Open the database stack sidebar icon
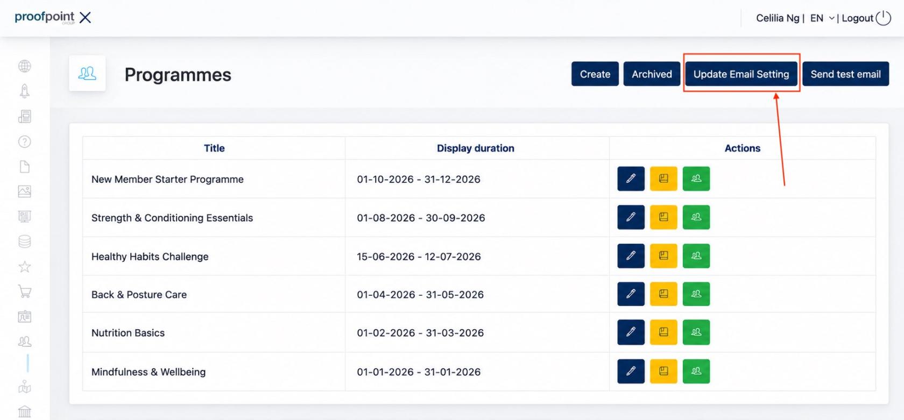The height and width of the screenshot is (420, 904). (x=24, y=241)
